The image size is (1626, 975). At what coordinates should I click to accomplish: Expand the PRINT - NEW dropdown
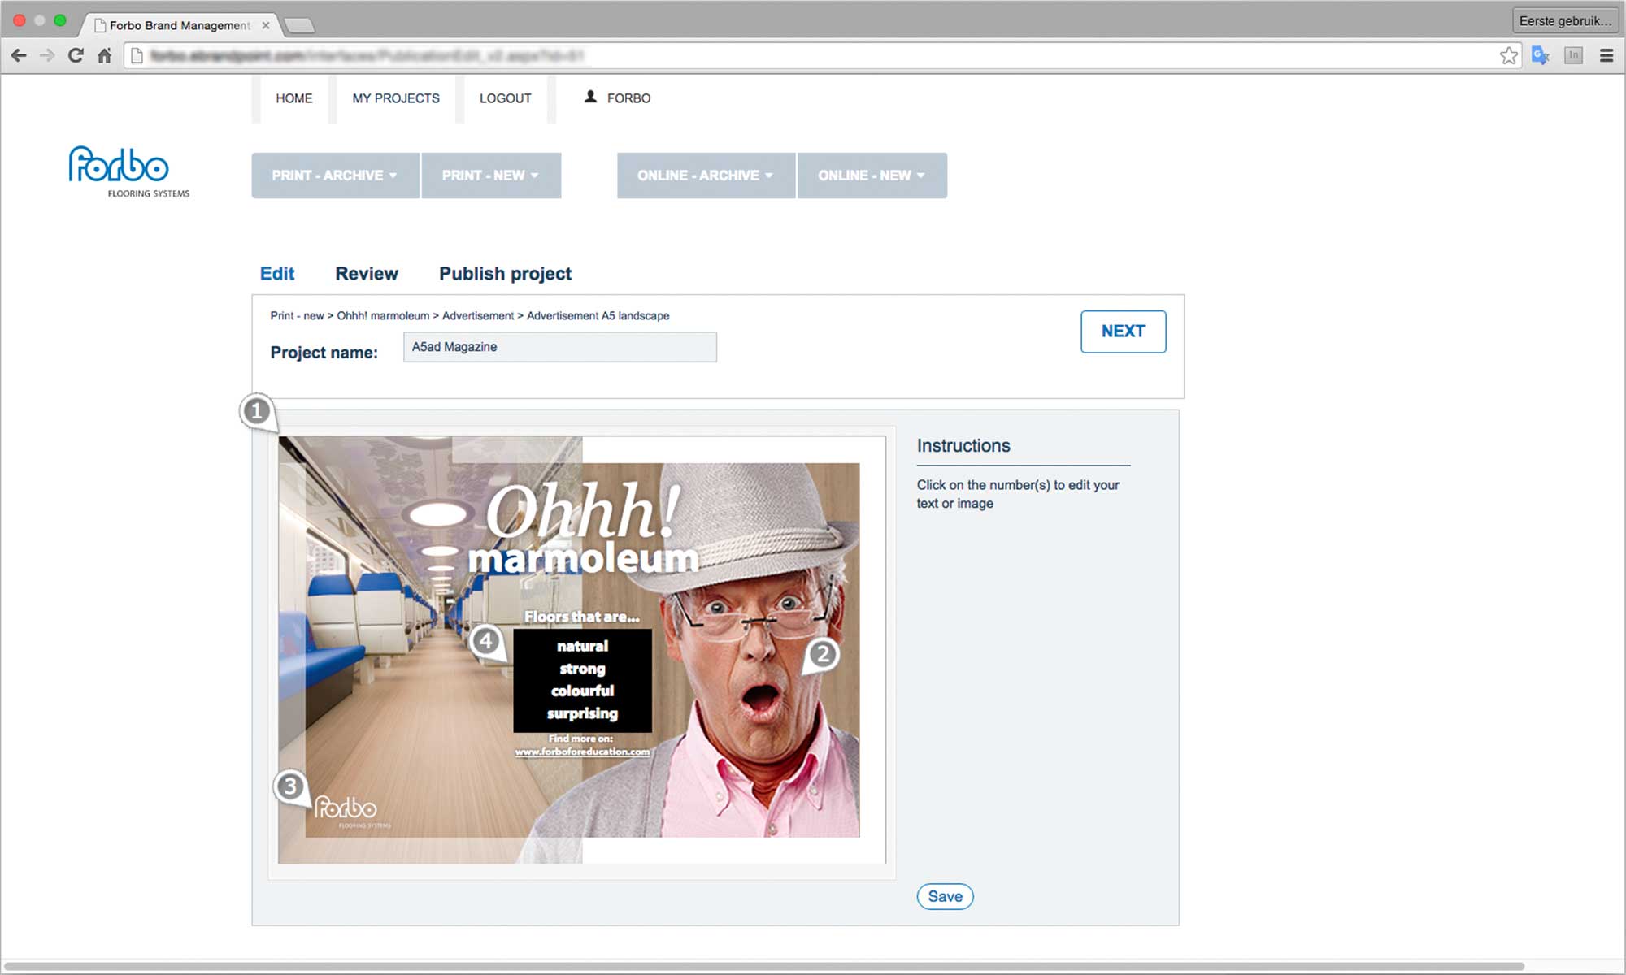pyautogui.click(x=490, y=175)
